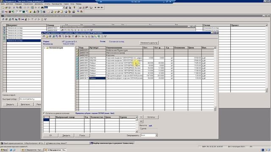Viewport: 271px width, 152px height.
Task: Click item icon of Прищепка БЕЛАЯ row
Action: [x=77, y=76]
